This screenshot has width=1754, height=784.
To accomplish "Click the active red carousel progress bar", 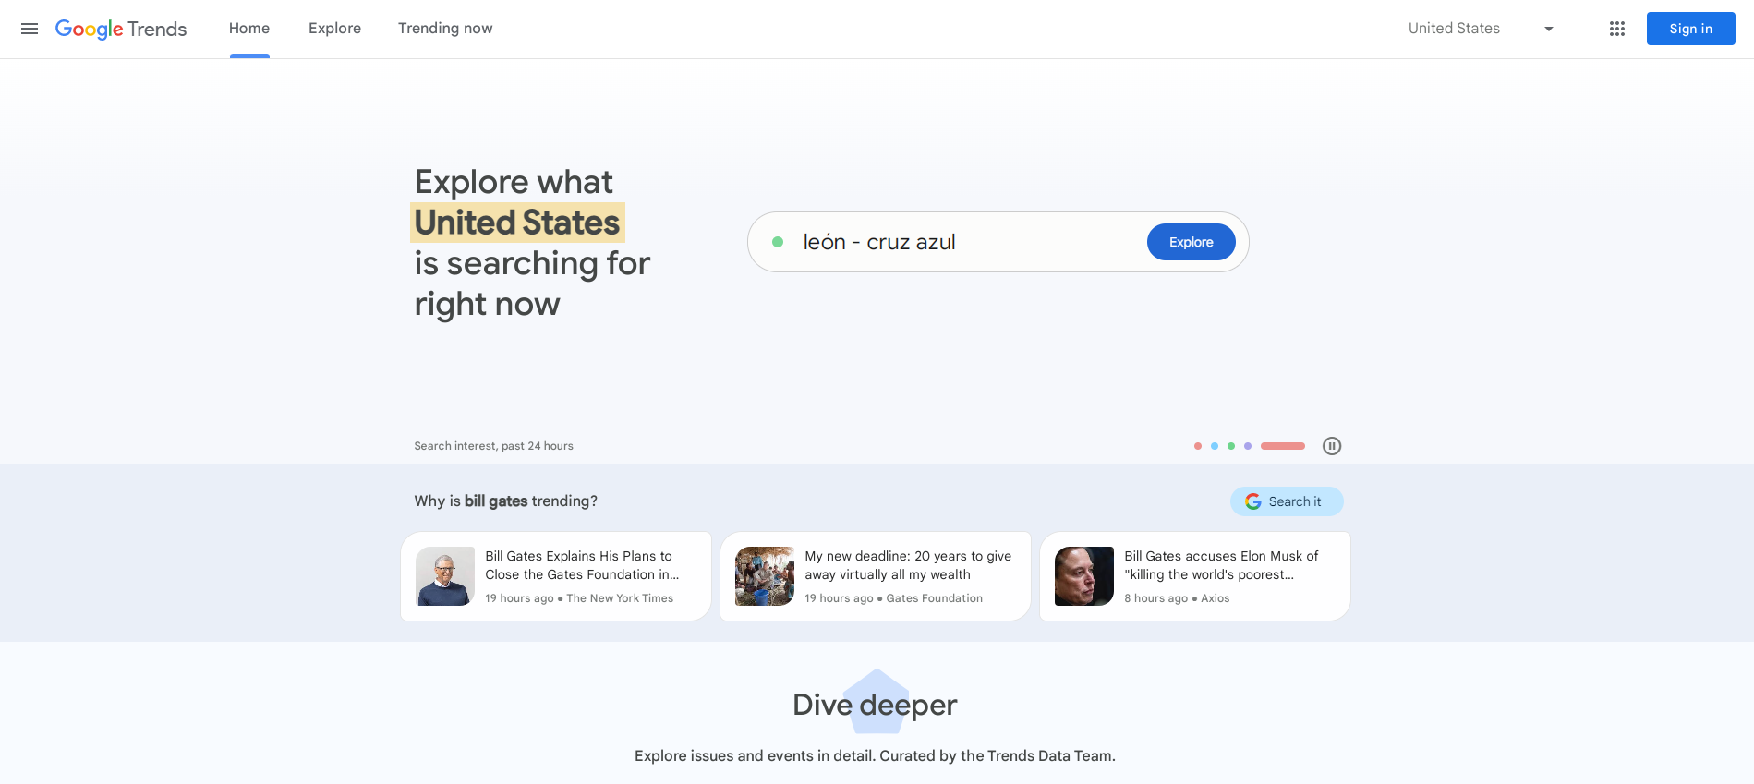I will click(1283, 446).
